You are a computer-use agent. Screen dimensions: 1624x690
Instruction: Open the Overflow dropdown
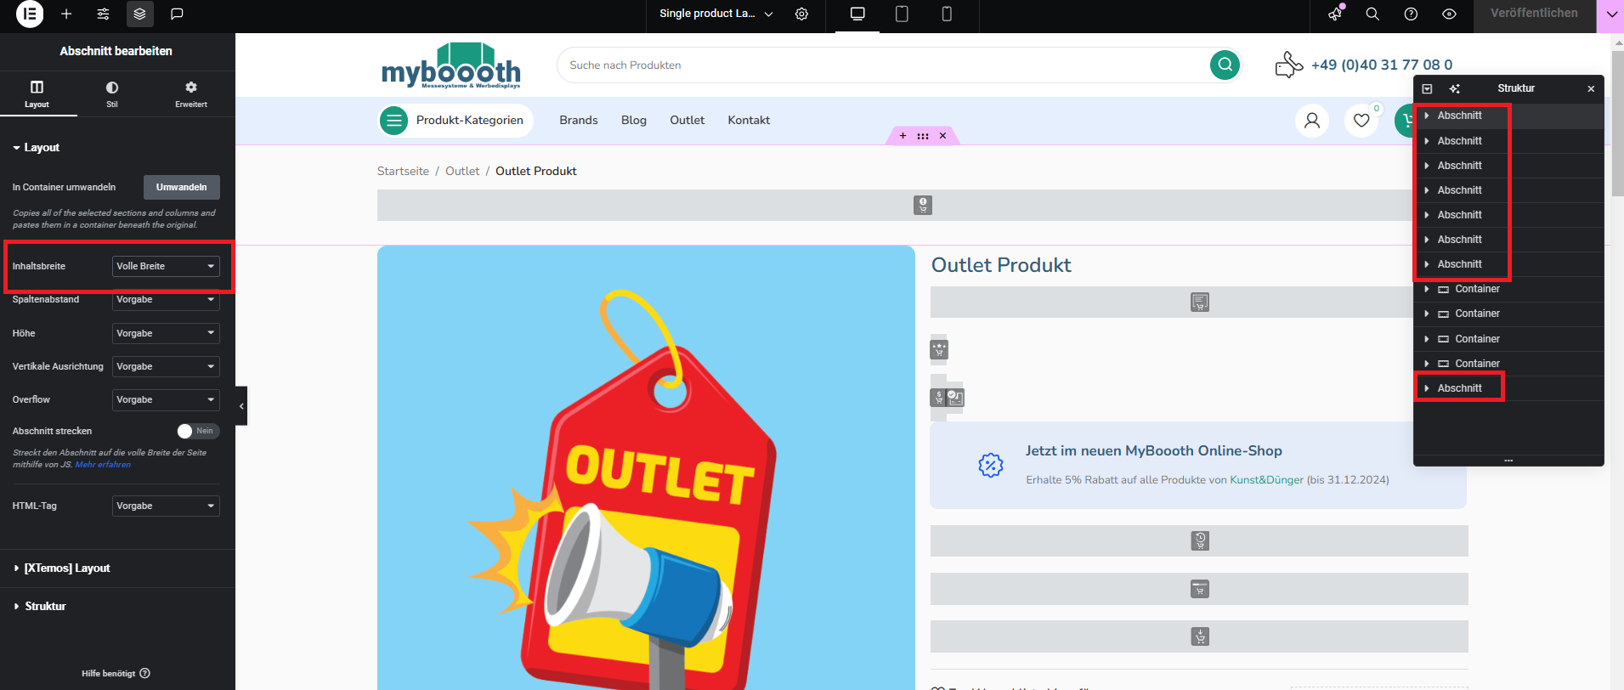pyautogui.click(x=166, y=399)
